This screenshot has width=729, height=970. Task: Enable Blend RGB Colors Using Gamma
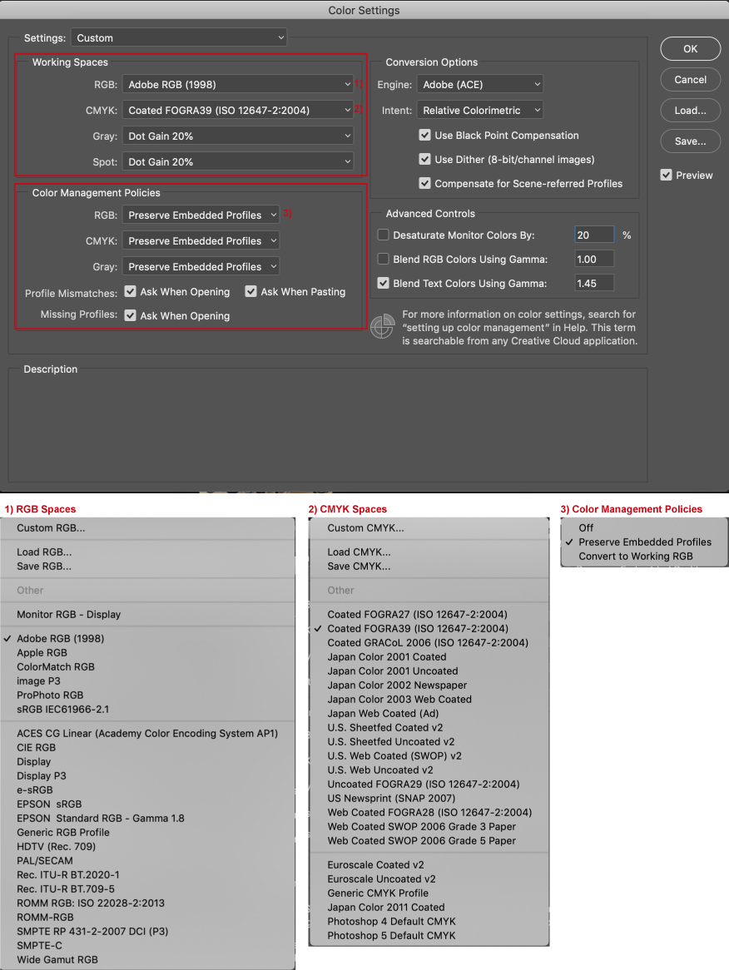pos(383,259)
